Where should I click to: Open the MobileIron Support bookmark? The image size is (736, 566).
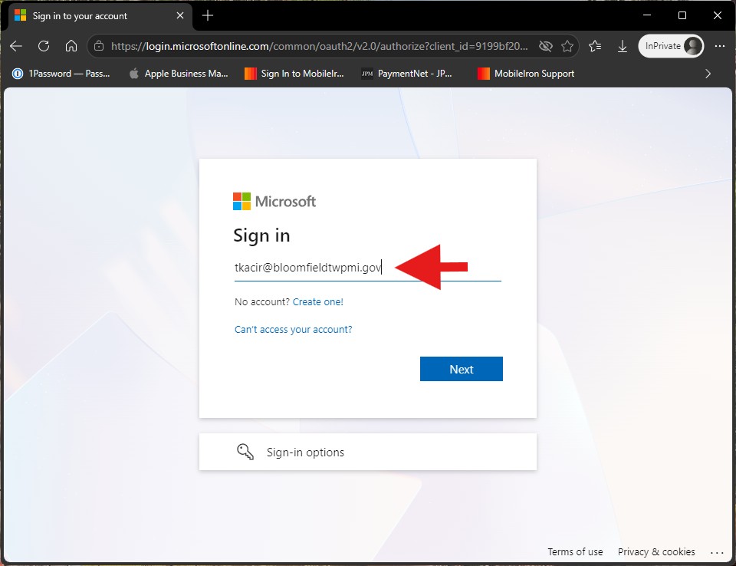(x=526, y=74)
